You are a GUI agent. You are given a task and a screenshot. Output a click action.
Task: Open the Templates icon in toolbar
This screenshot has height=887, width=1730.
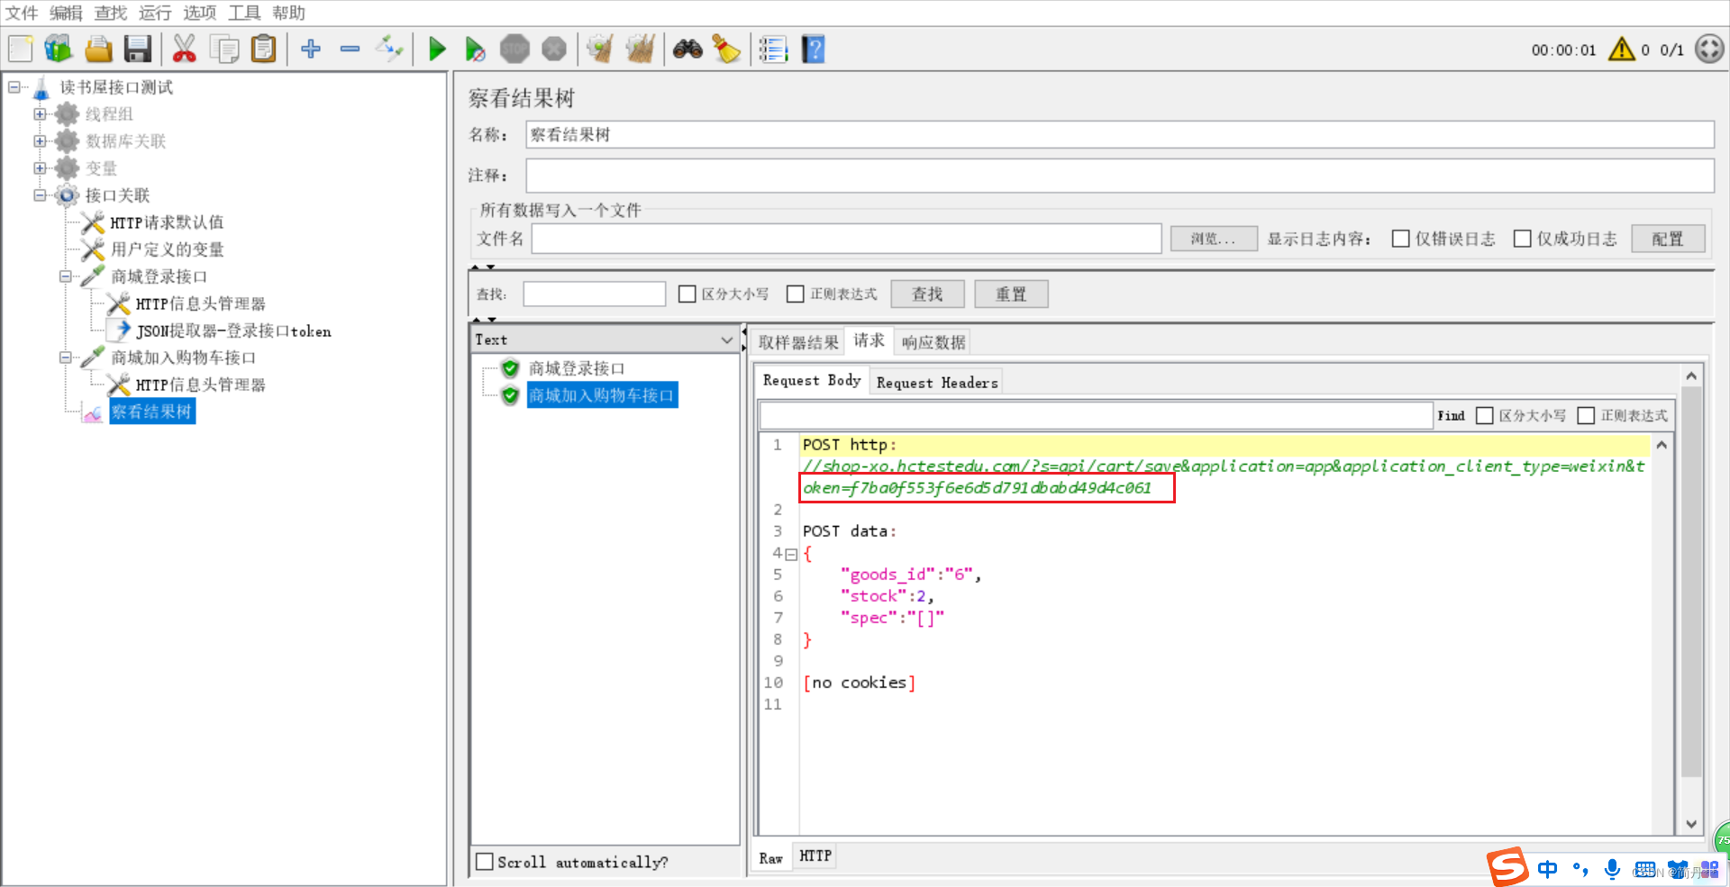point(59,49)
